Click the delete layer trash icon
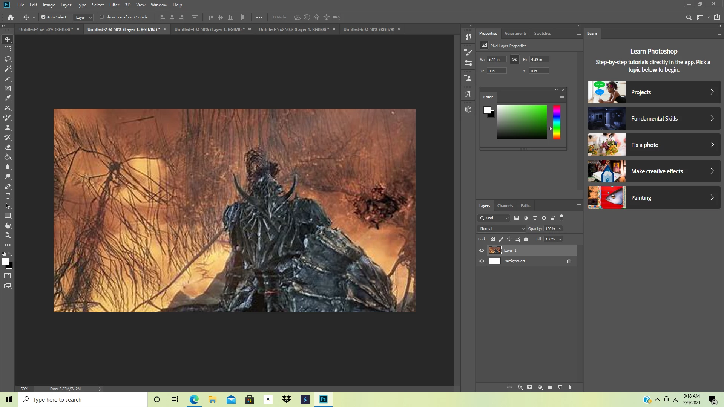The height and width of the screenshot is (407, 724). click(570, 387)
